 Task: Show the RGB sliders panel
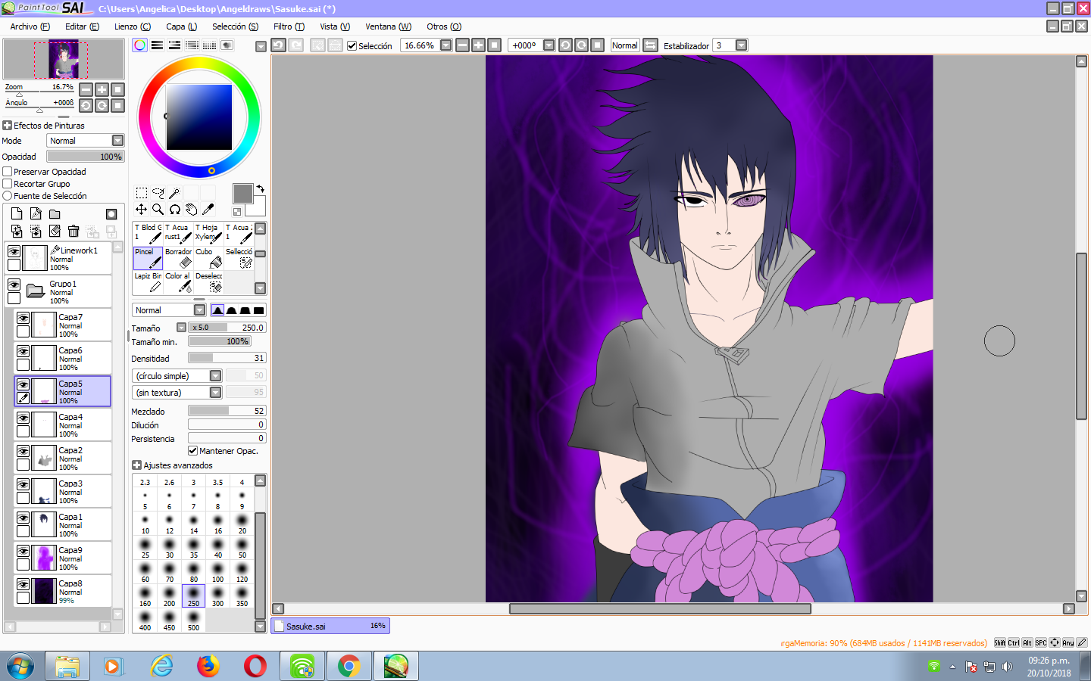tap(158, 45)
